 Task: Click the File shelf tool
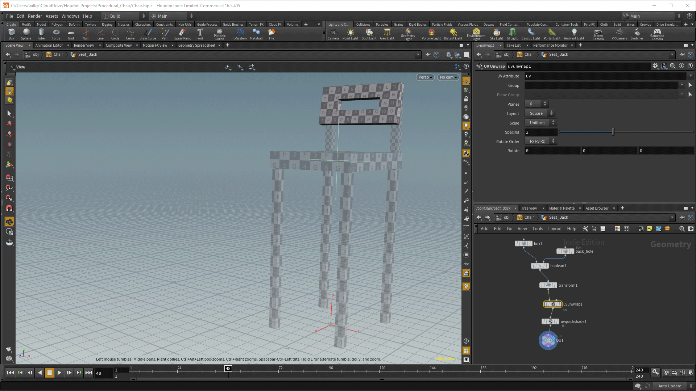click(272, 34)
